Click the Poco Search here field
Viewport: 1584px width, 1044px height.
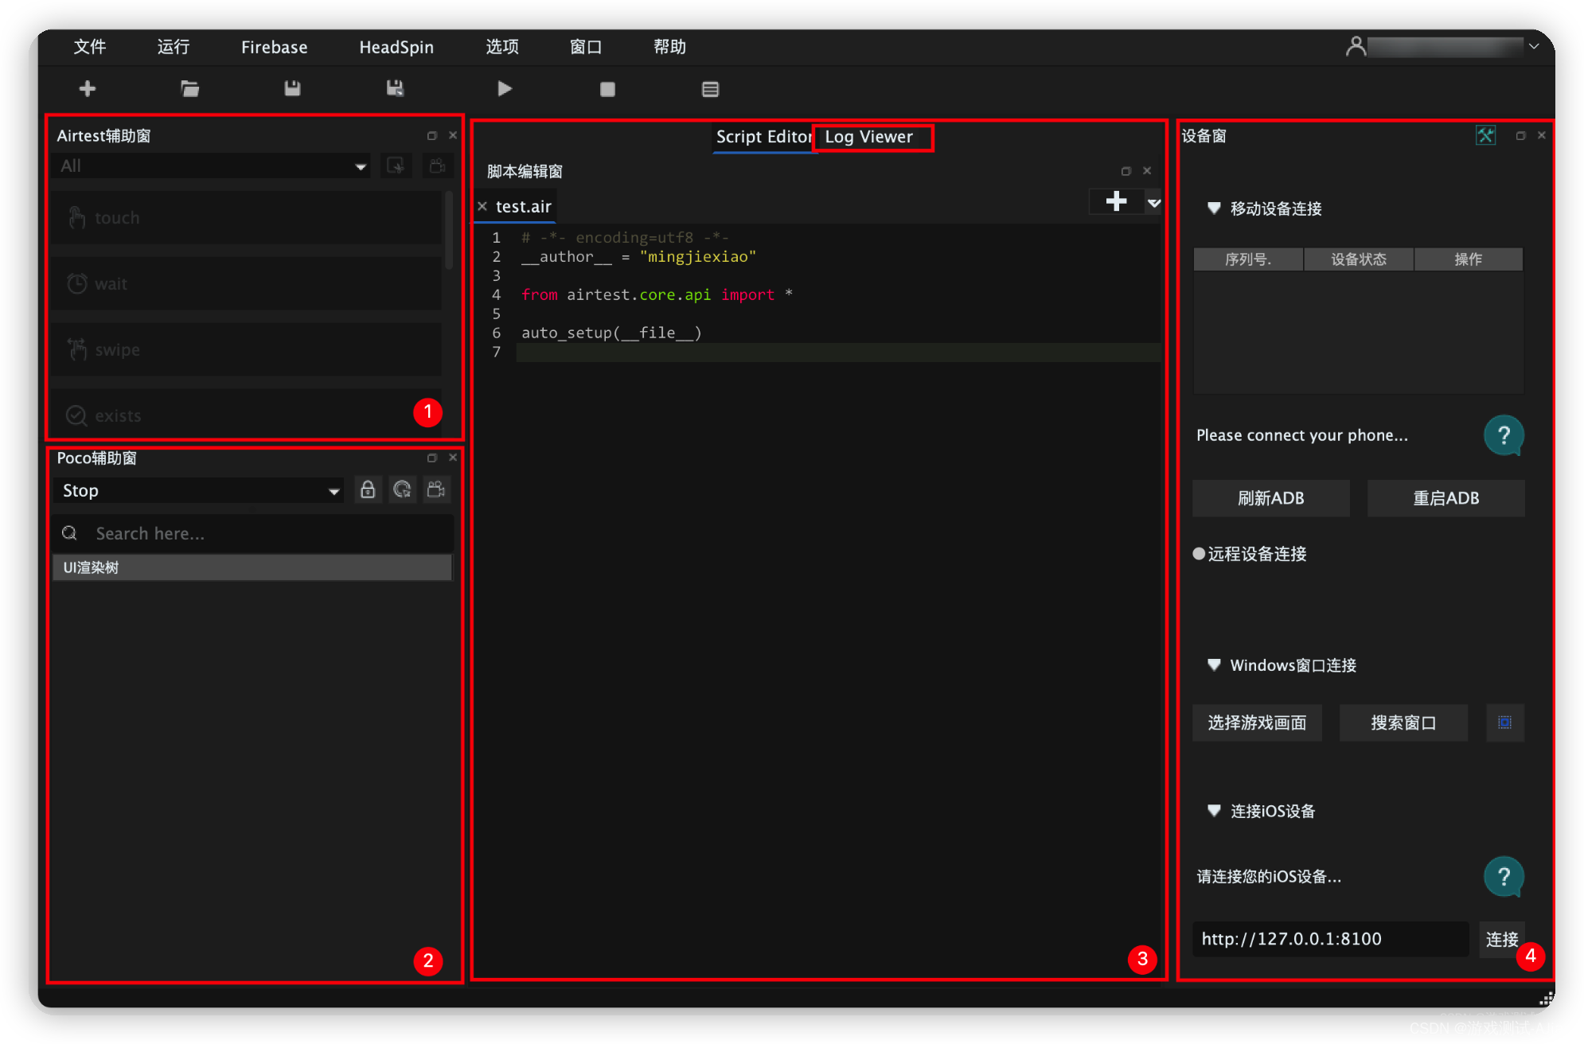(x=253, y=533)
